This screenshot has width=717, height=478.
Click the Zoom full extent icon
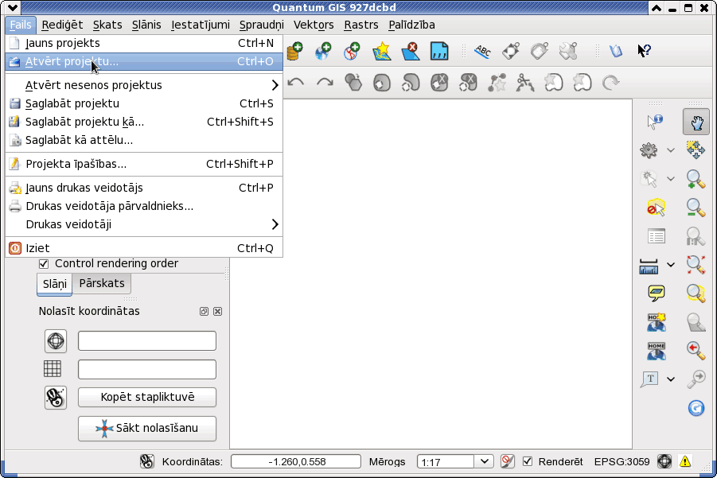pos(696,265)
